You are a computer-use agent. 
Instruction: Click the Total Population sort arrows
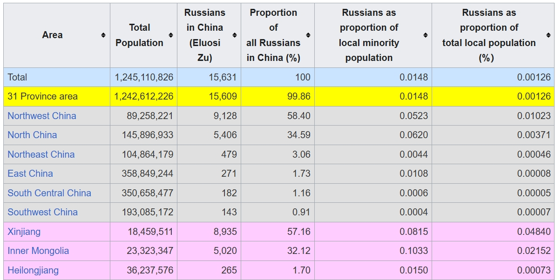[x=171, y=35]
